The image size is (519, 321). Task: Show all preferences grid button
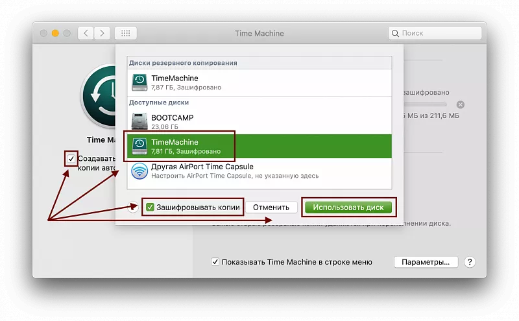(125, 33)
